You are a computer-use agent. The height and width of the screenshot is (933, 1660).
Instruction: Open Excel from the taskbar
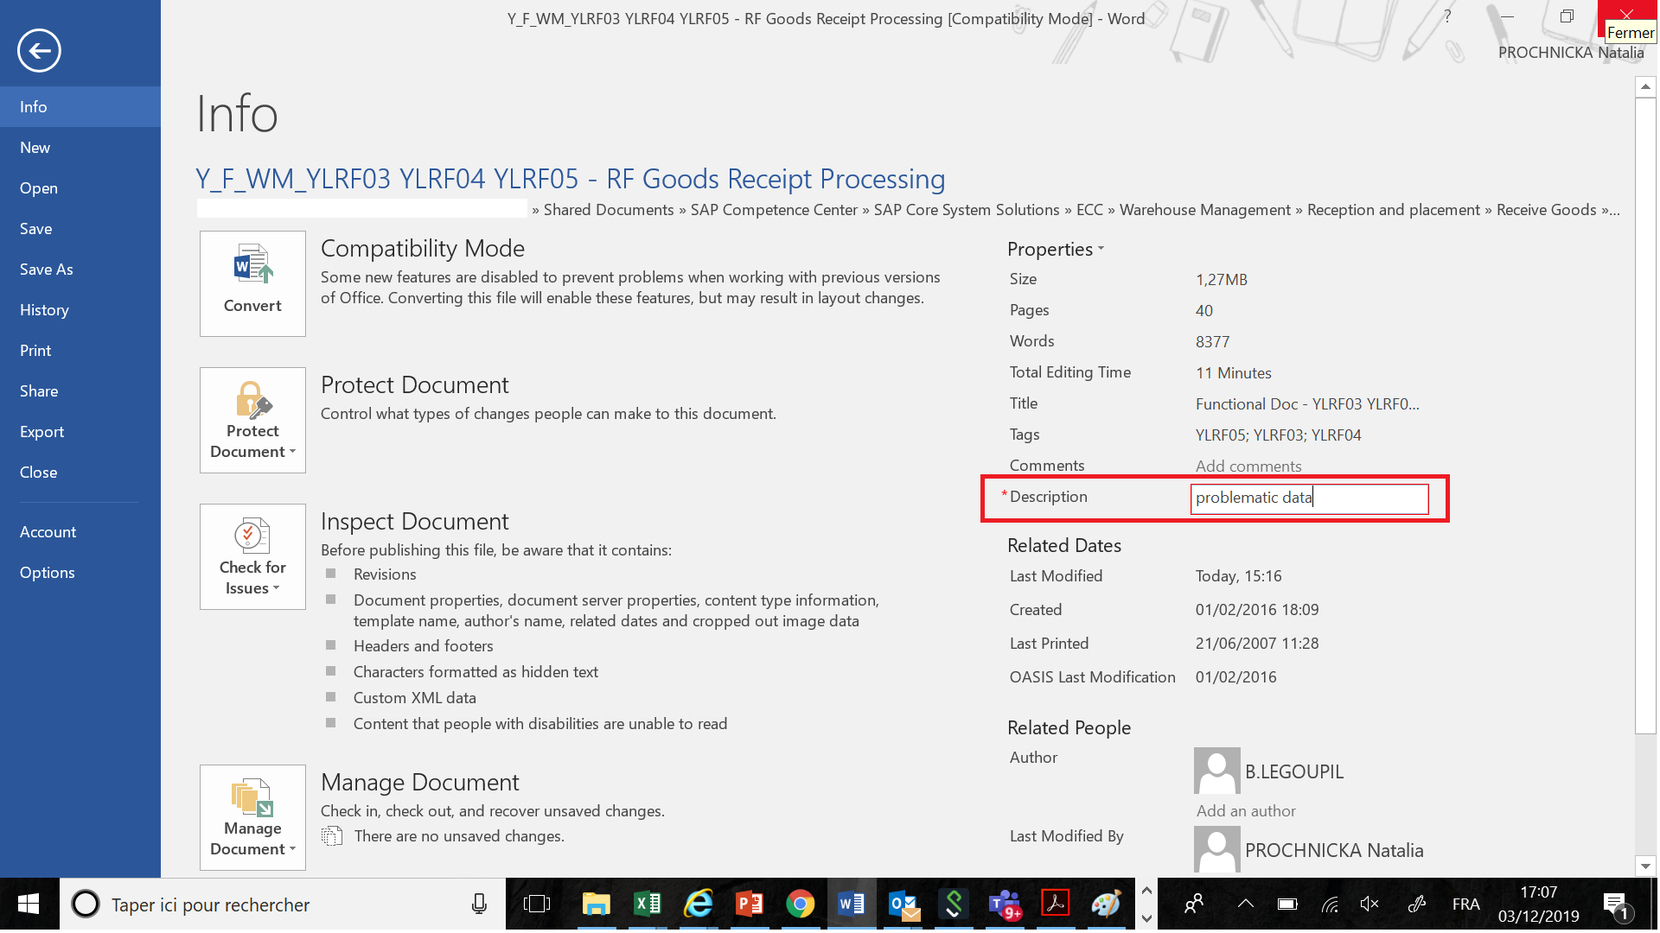click(x=647, y=904)
